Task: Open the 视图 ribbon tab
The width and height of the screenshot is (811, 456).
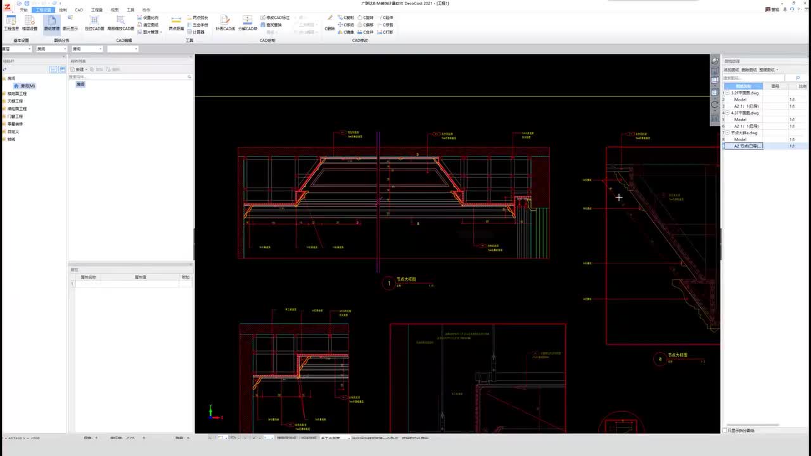Action: point(115,10)
